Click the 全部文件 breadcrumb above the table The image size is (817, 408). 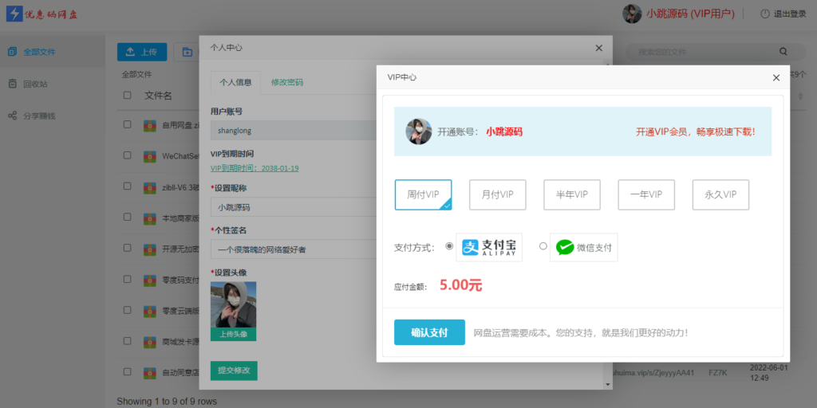[136, 74]
